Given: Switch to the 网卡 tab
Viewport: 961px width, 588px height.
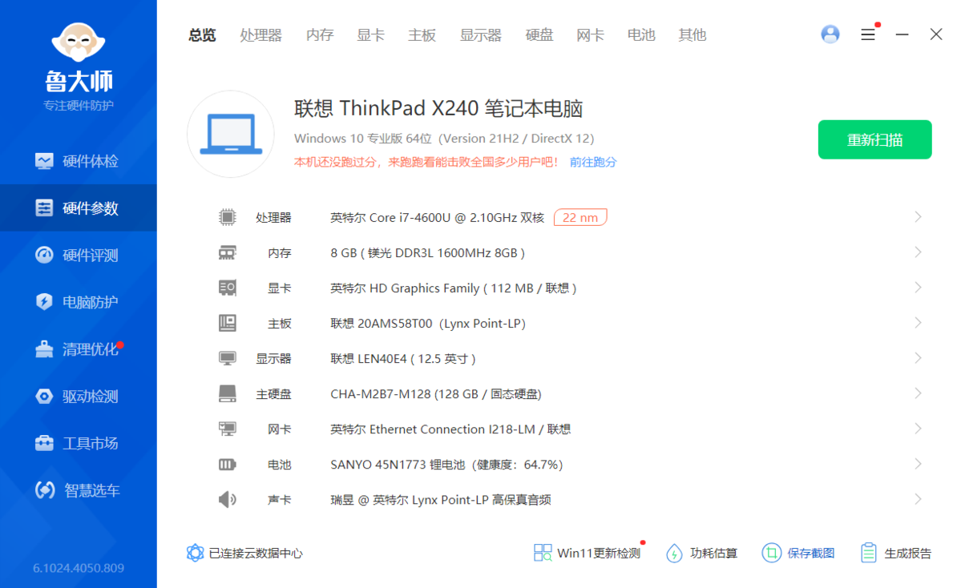Looking at the screenshot, I should tap(590, 35).
